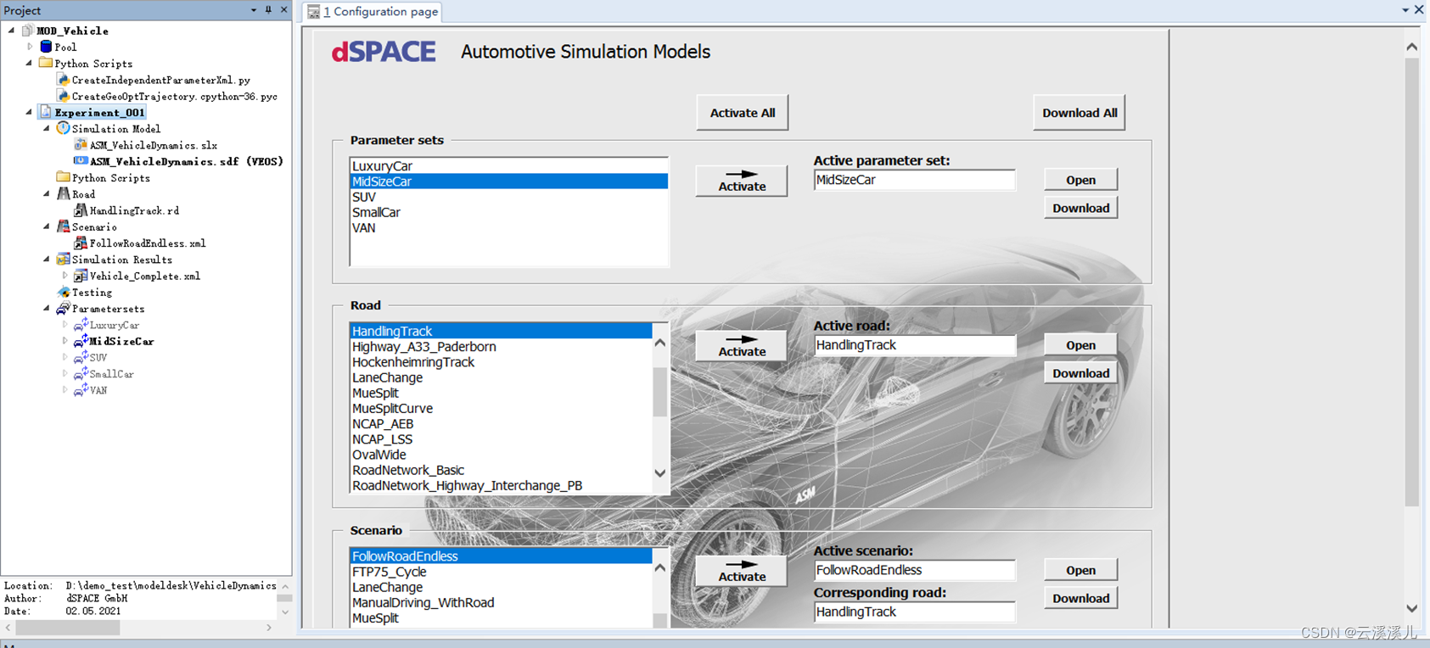Viewport: 1430px width, 648px height.
Task: Click the ASM_VehicleDynamics.slx file icon
Action: [x=81, y=145]
